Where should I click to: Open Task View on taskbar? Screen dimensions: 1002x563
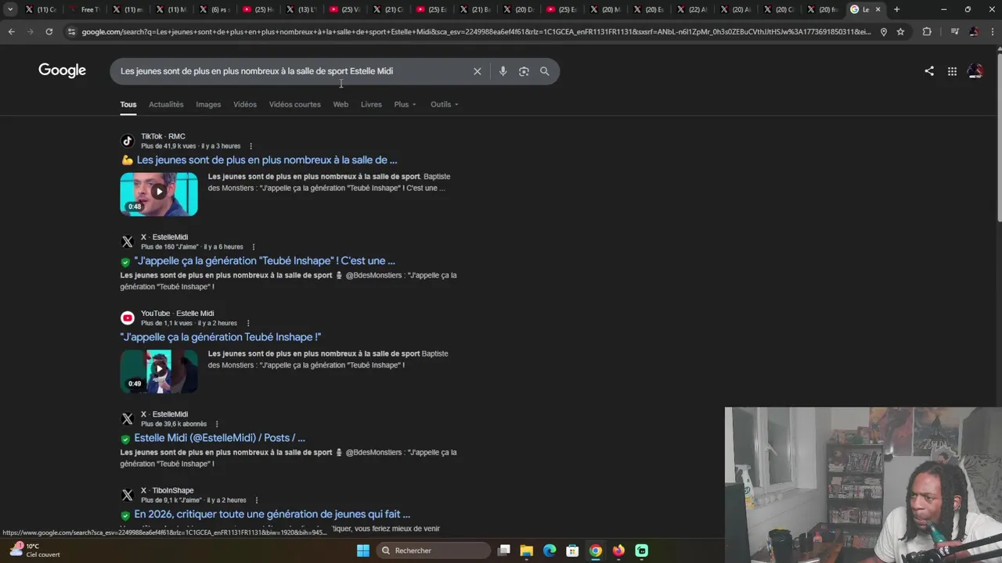pos(504,550)
